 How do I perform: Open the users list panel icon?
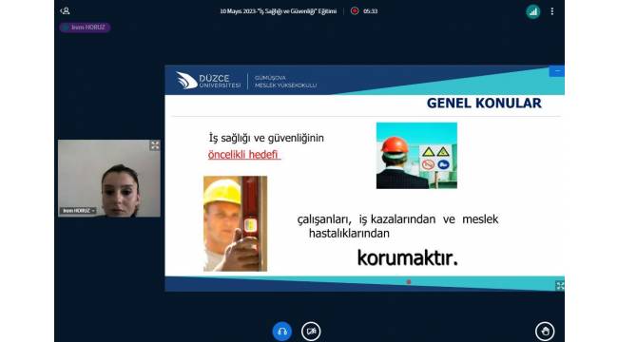[65, 11]
